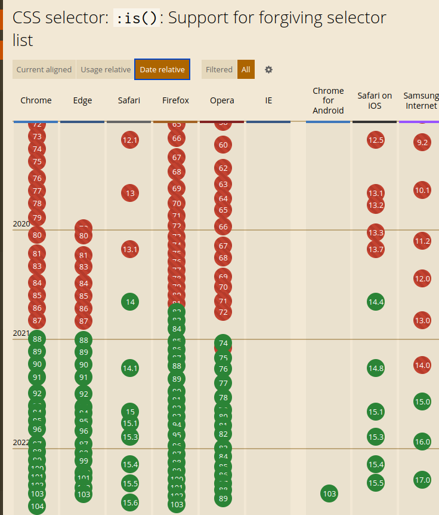Click the Chrome column header
439x515 pixels.
(36, 100)
